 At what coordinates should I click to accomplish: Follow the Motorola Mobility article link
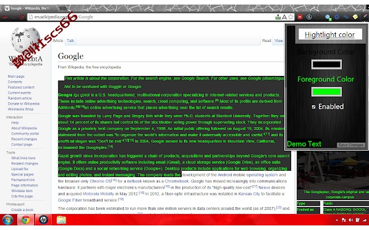(x=99, y=194)
